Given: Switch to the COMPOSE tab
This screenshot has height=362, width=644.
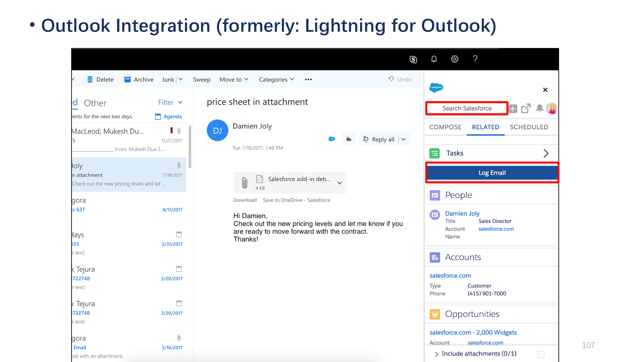Looking at the screenshot, I should (x=445, y=127).
